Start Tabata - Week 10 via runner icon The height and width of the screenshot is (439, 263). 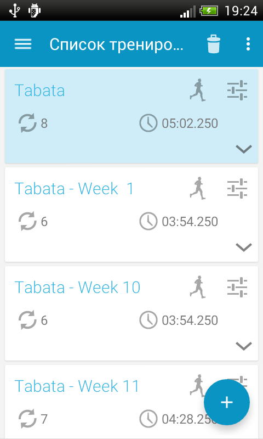pyautogui.click(x=198, y=286)
